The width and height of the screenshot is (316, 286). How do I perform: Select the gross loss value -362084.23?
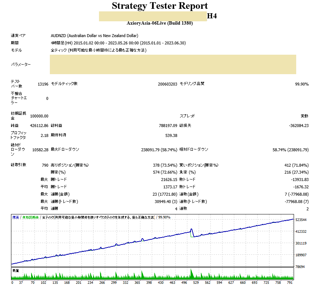tap(299, 126)
